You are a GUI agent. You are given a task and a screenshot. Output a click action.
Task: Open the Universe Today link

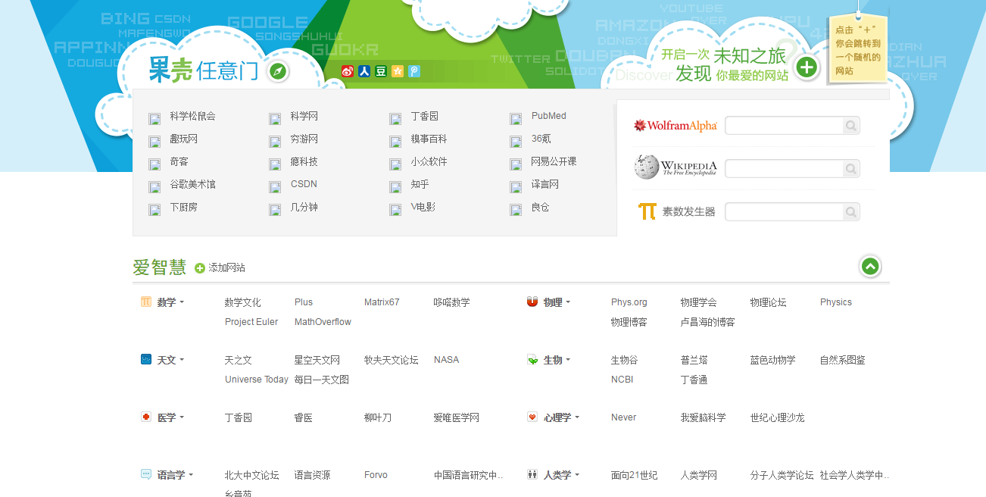257,380
